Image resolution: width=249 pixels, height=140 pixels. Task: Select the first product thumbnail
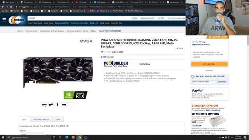point(44,105)
